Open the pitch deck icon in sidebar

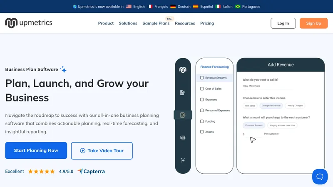pos(183,138)
